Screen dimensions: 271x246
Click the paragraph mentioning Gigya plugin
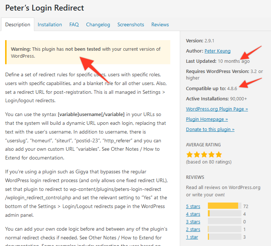(x=86, y=193)
